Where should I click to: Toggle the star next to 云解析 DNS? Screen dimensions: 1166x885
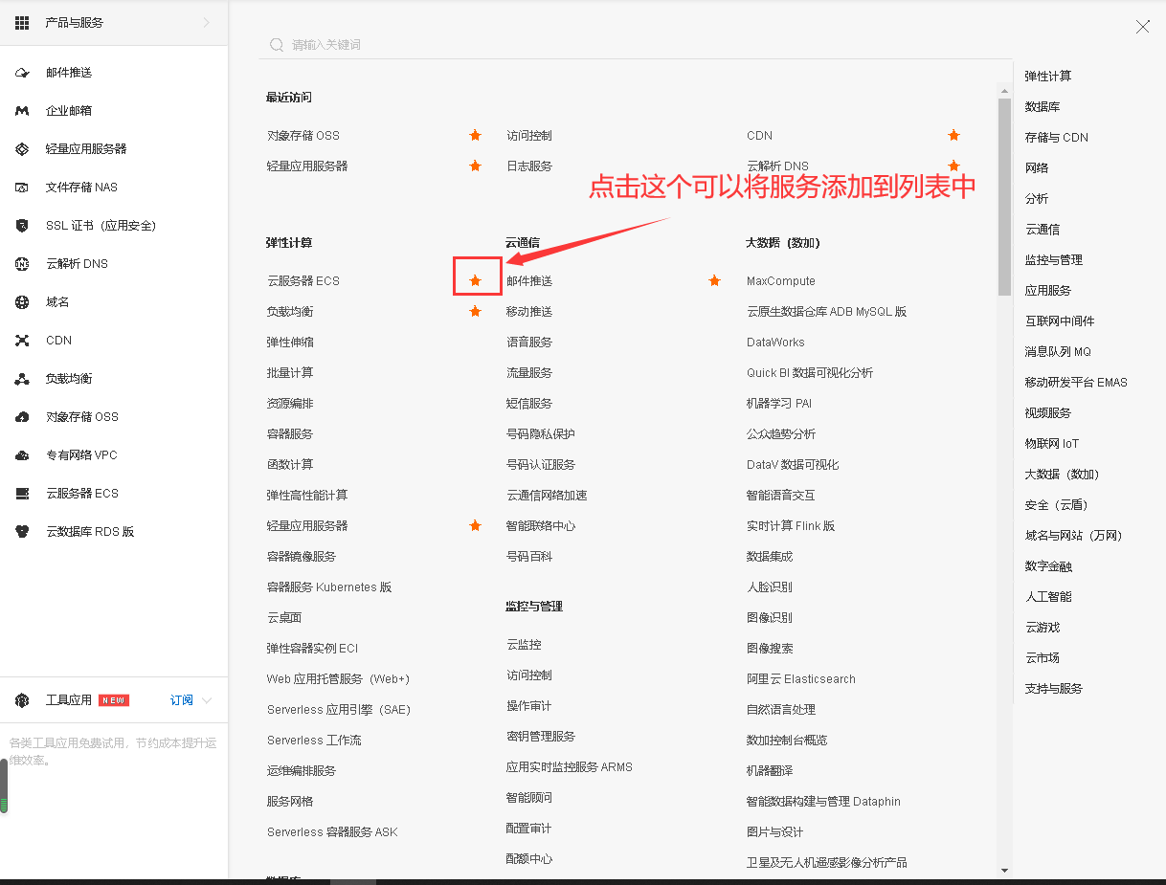[953, 166]
